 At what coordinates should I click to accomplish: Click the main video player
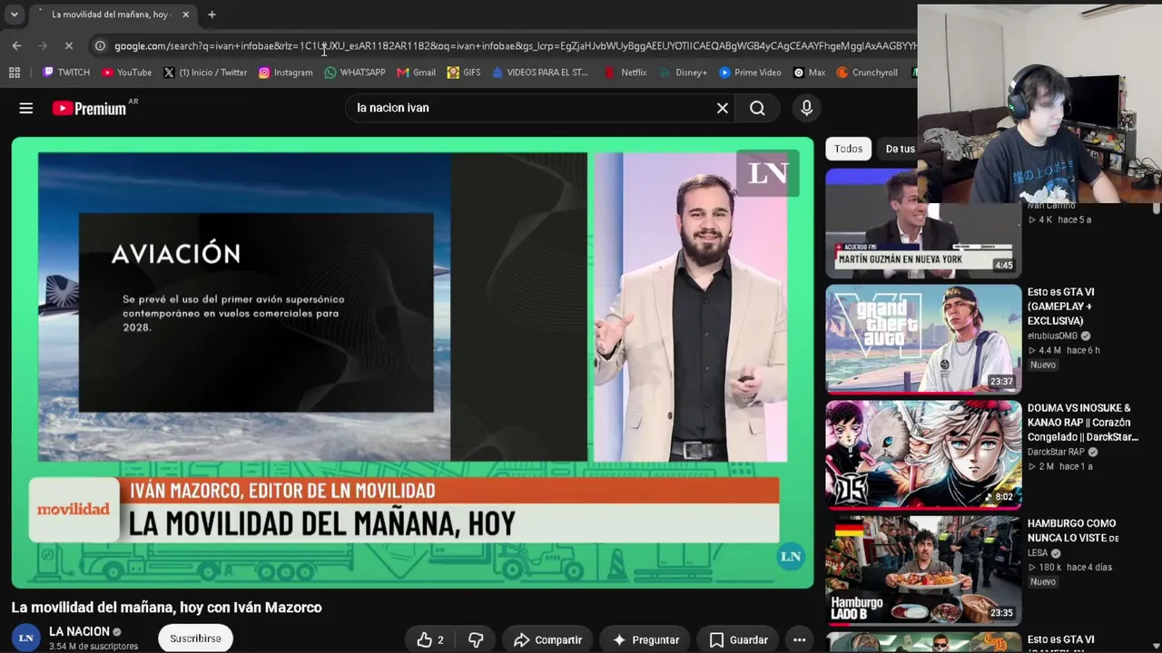coord(413,363)
